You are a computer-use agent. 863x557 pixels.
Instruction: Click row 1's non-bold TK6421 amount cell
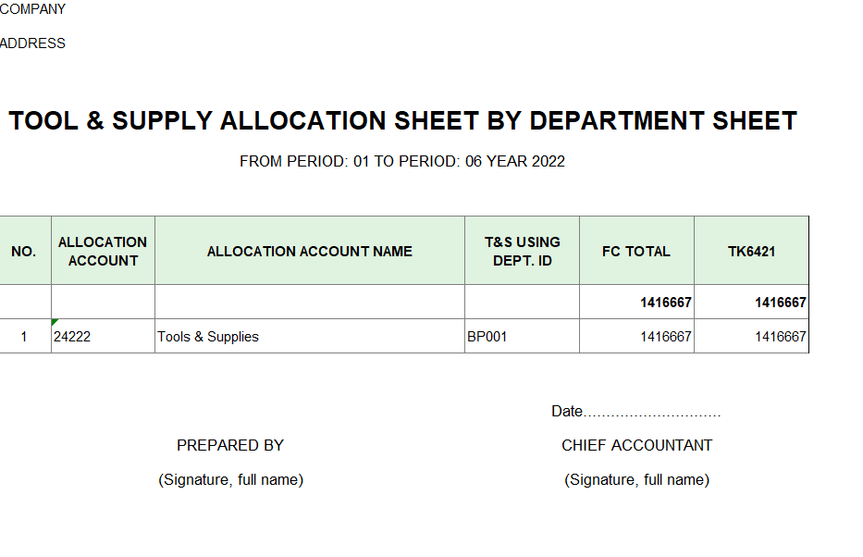pyautogui.click(x=779, y=337)
